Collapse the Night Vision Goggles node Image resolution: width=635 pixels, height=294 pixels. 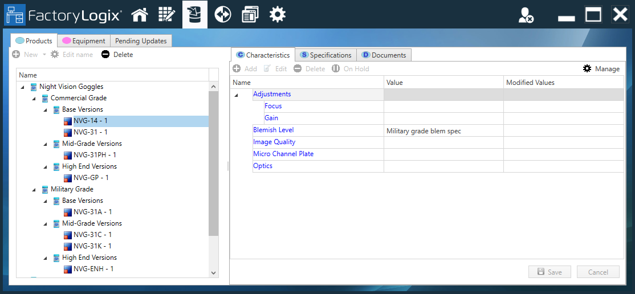(22, 87)
